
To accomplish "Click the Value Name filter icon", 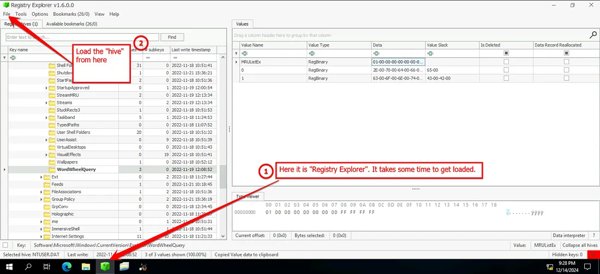I will tap(245, 53).
